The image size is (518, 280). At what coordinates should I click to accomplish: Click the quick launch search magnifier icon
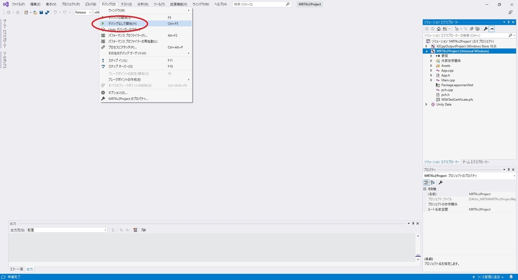[x=288, y=4]
